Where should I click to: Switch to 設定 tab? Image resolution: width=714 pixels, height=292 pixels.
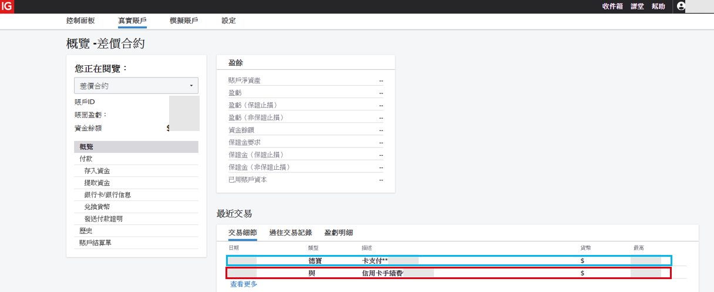coord(228,21)
